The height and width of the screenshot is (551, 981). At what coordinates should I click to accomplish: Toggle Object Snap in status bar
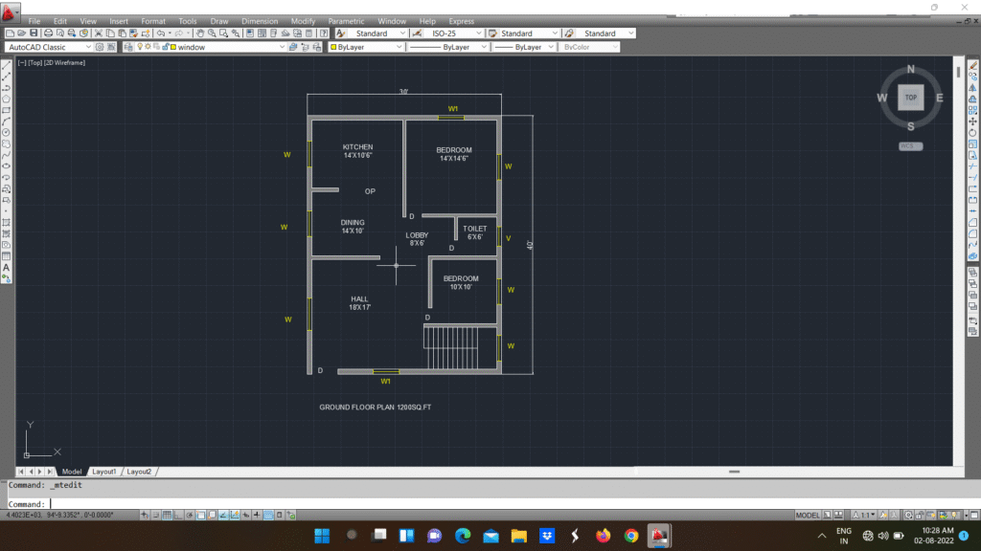(x=201, y=515)
